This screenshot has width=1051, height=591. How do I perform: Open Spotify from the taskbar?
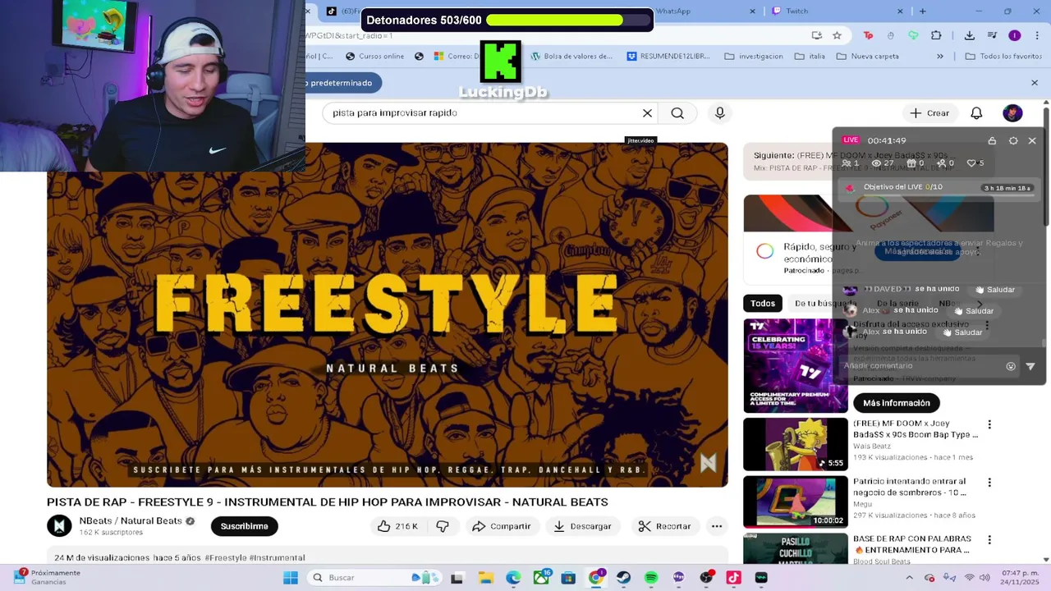(651, 578)
